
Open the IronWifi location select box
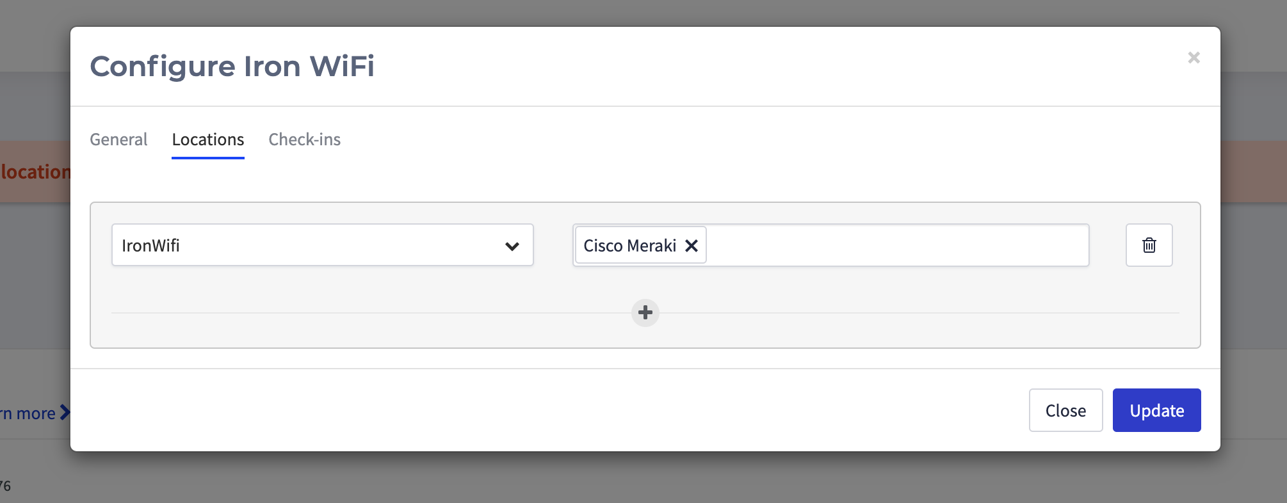pyautogui.click(x=323, y=245)
